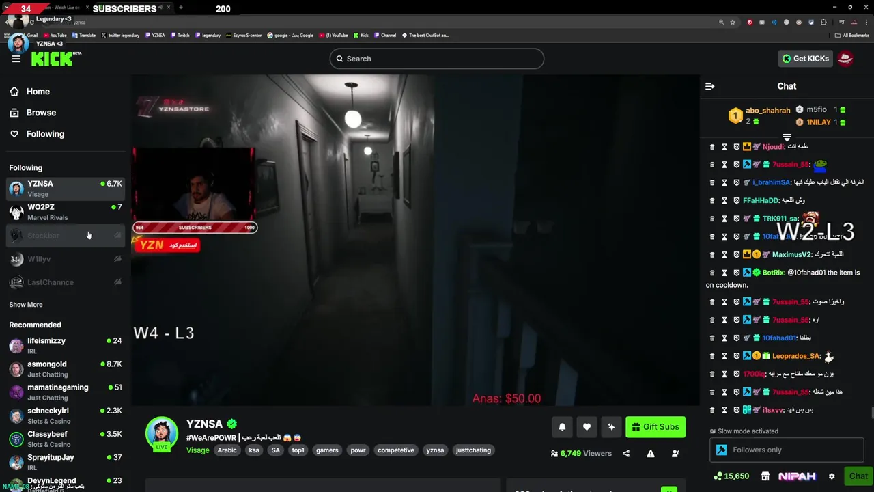Click the FFaHHaDD username in chat
The height and width of the screenshot is (492, 874).
(761, 201)
